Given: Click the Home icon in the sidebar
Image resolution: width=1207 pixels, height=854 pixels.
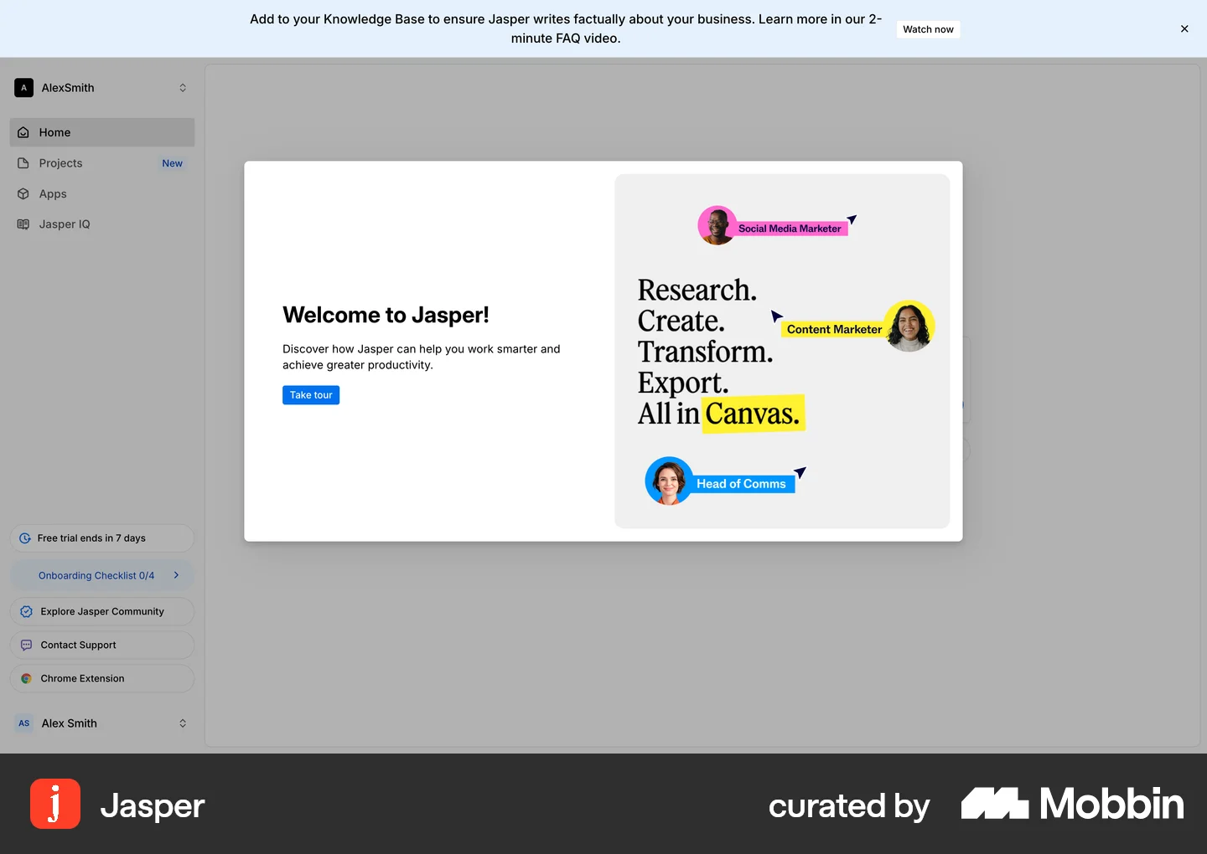Looking at the screenshot, I should pos(23,132).
